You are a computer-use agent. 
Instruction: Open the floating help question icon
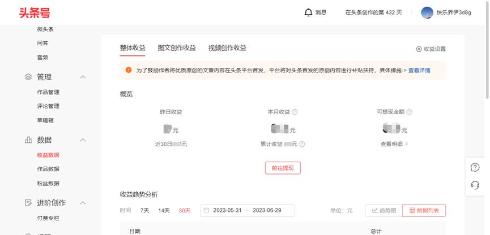(475, 167)
